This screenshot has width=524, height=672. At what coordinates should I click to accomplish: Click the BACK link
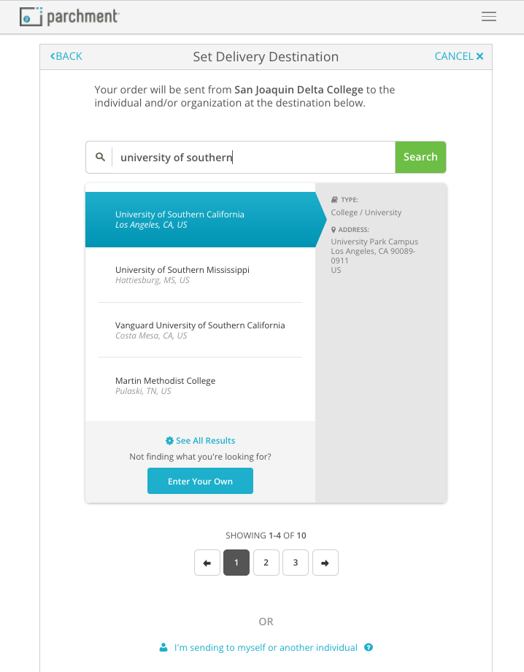click(66, 55)
